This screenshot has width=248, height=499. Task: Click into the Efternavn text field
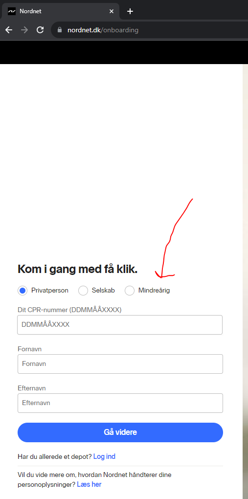120,403
